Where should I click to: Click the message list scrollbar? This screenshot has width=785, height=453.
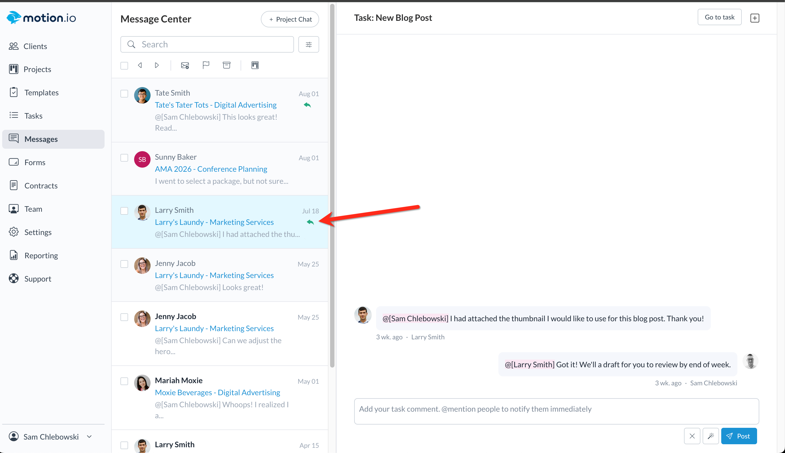pos(332,186)
